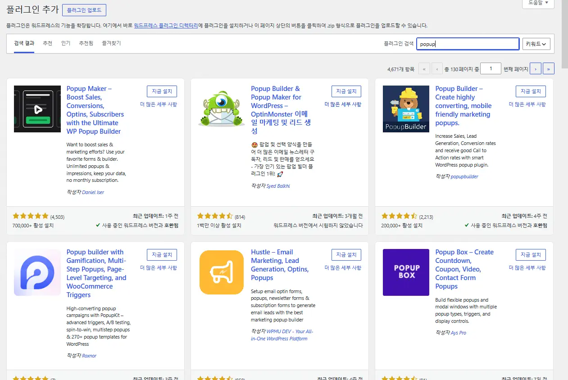Image resolution: width=568 pixels, height=380 pixels.
Task: Open Popup builder with Gamification title link
Action: pos(96,273)
